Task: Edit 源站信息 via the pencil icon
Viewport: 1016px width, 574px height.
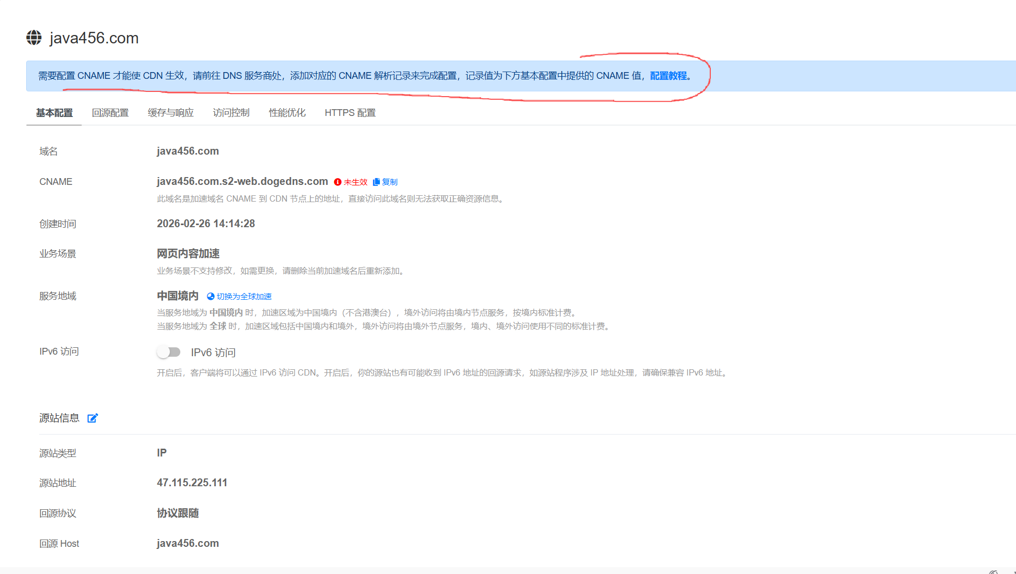Action: 93,418
